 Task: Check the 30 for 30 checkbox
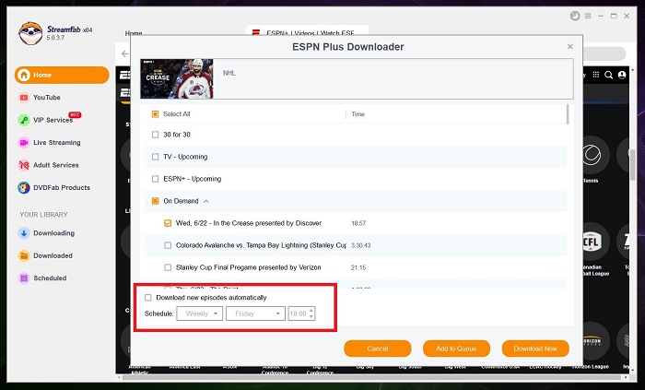click(155, 135)
